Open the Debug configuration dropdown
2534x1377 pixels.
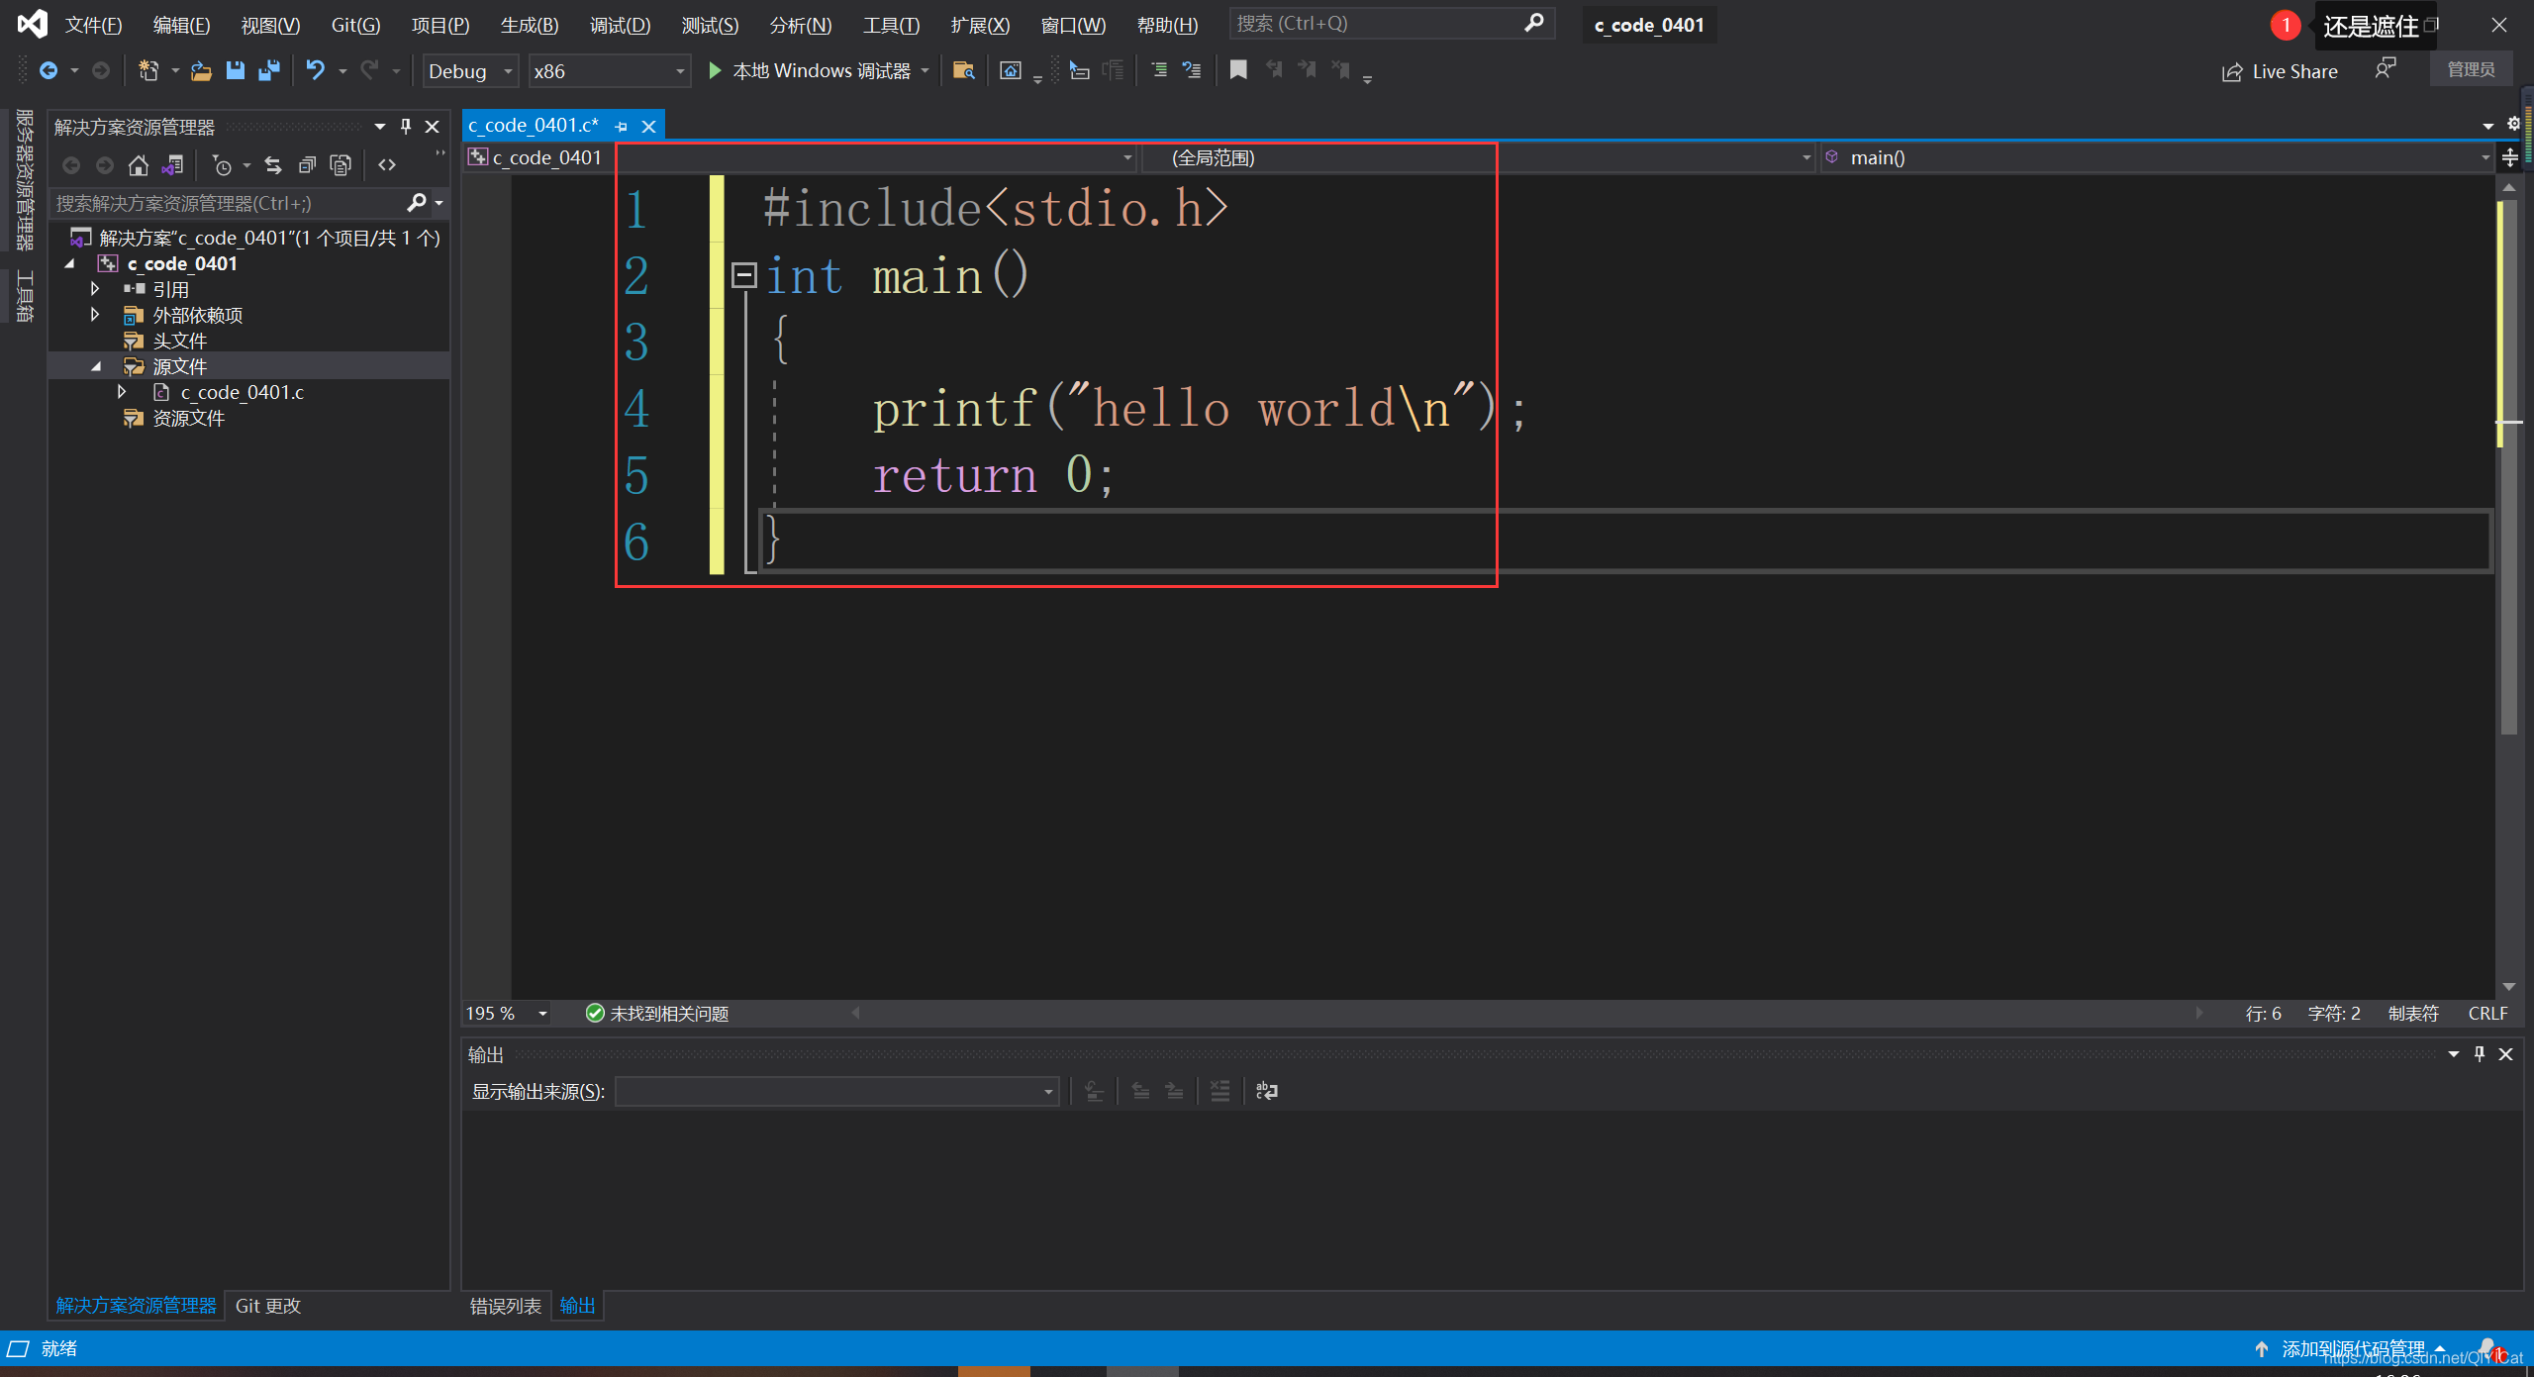pyautogui.click(x=470, y=71)
